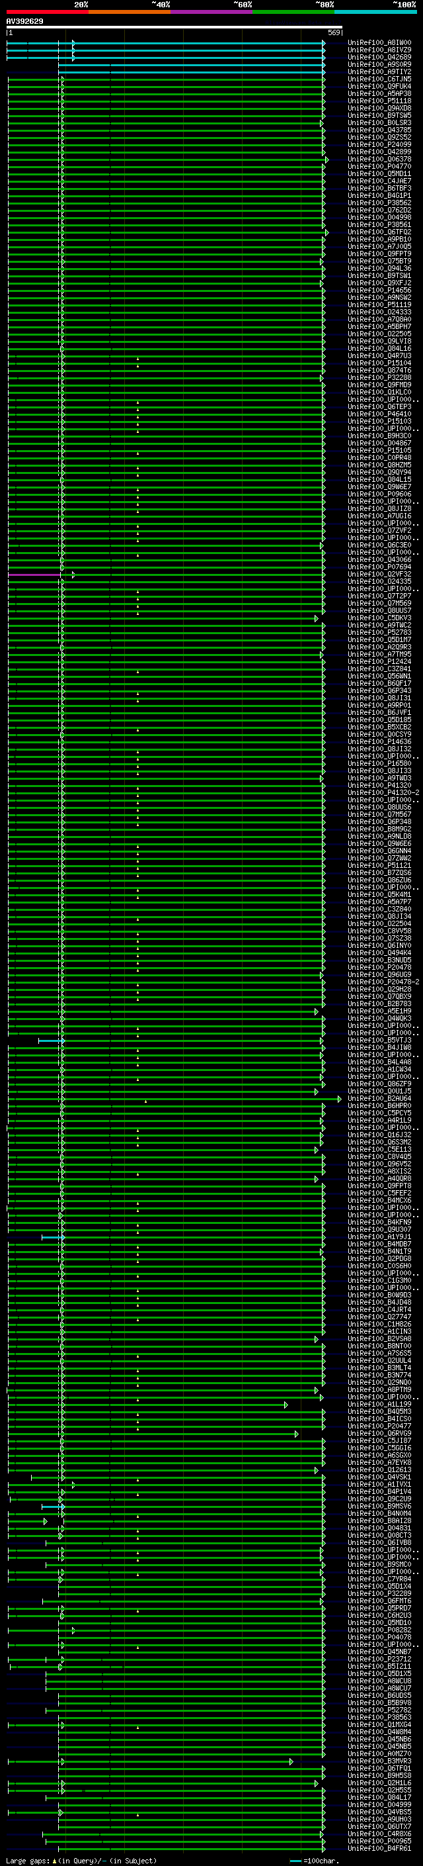Click the red 20% identity legend segment
The width and height of the screenshot is (423, 1866).
click(48, 12)
